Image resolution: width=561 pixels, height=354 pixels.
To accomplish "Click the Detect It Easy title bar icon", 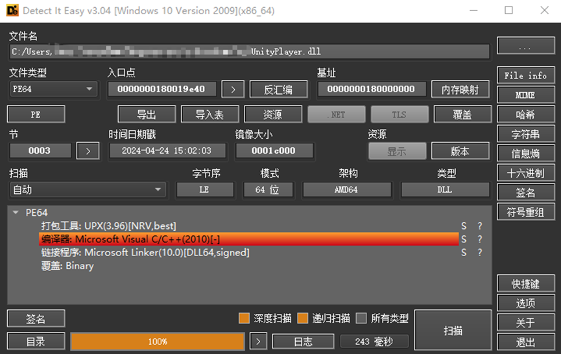I will (12, 11).
